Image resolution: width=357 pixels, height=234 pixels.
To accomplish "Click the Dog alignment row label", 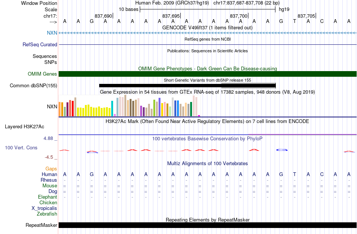I will pos(53,191).
